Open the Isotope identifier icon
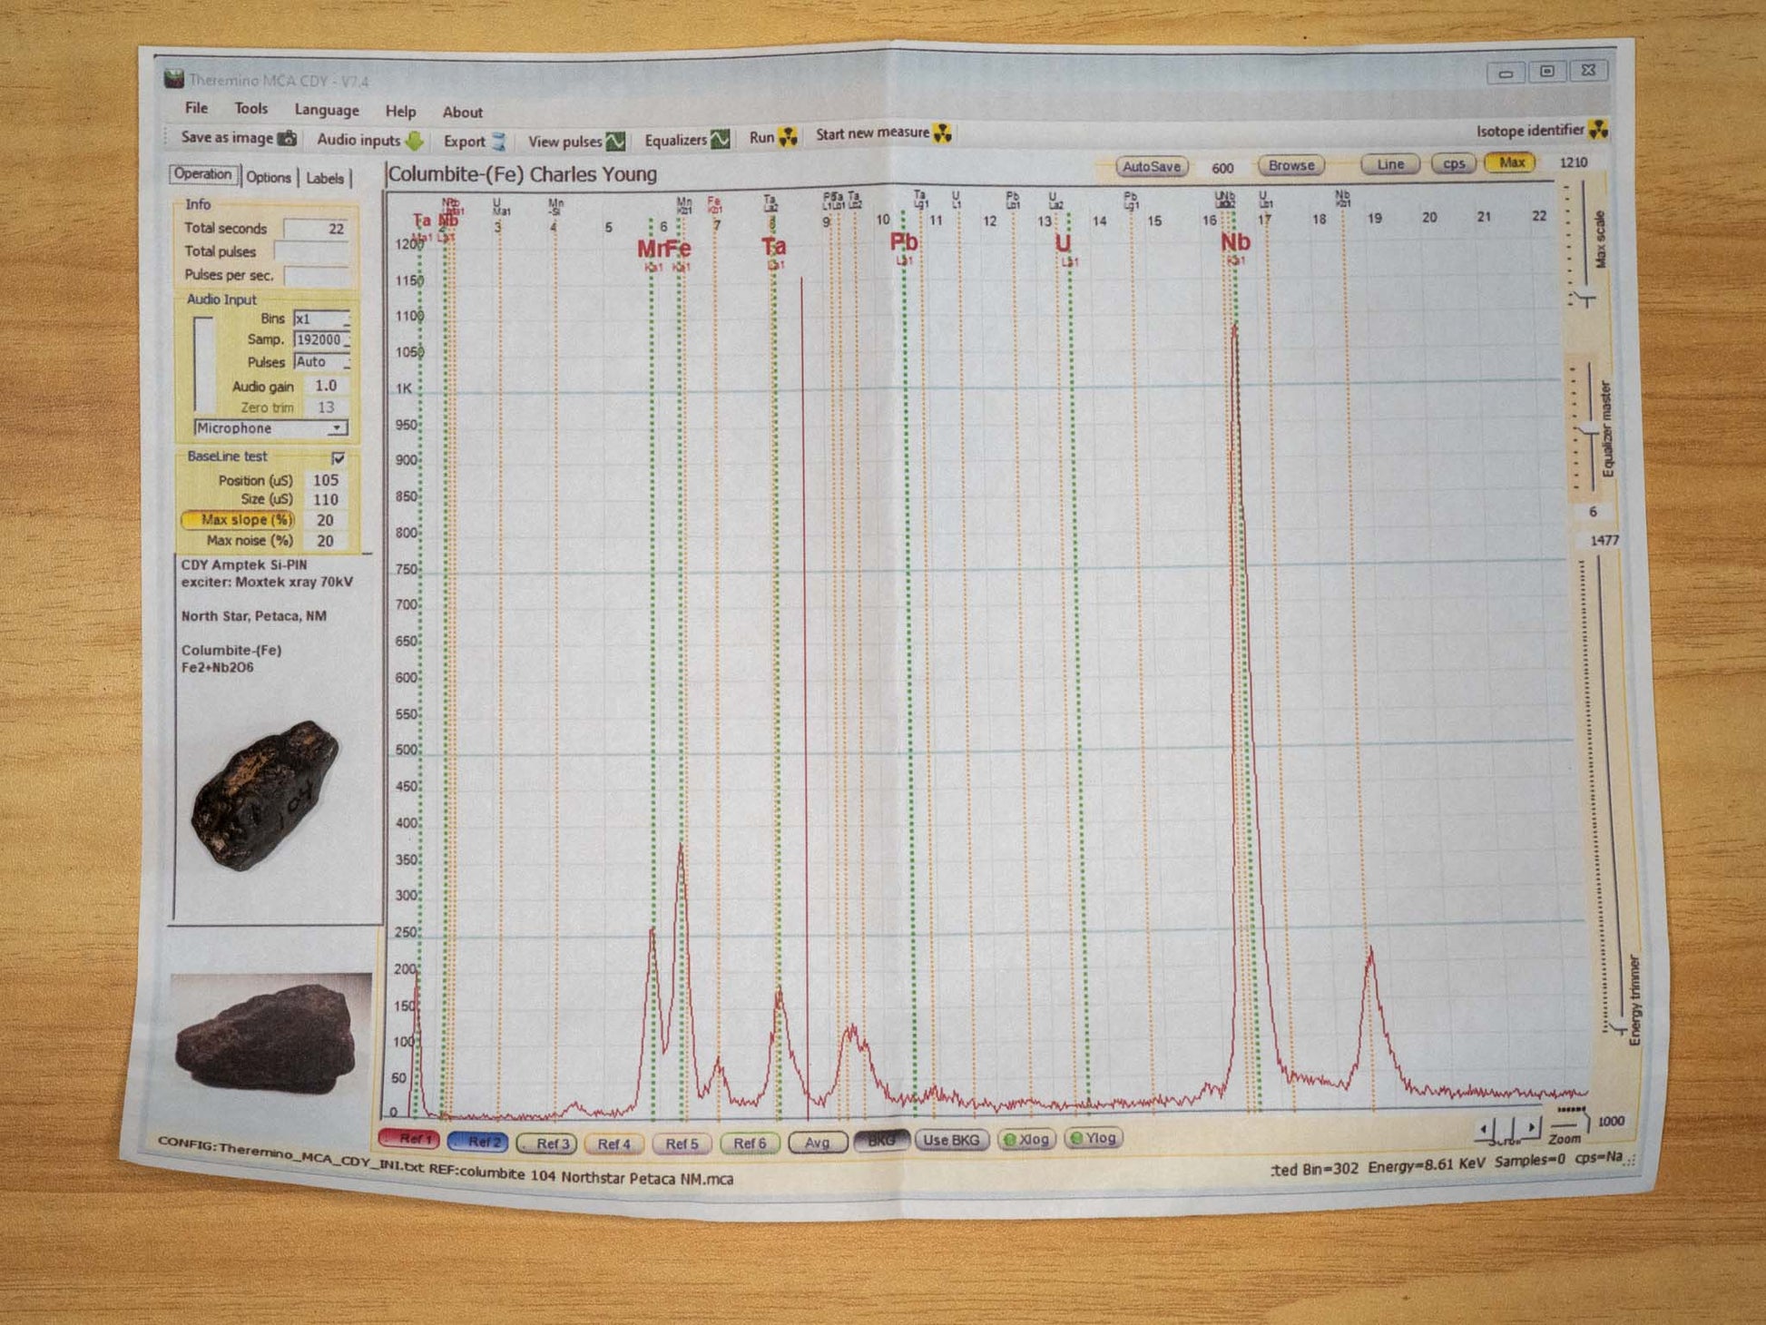This screenshot has height=1325, width=1766. (1599, 129)
